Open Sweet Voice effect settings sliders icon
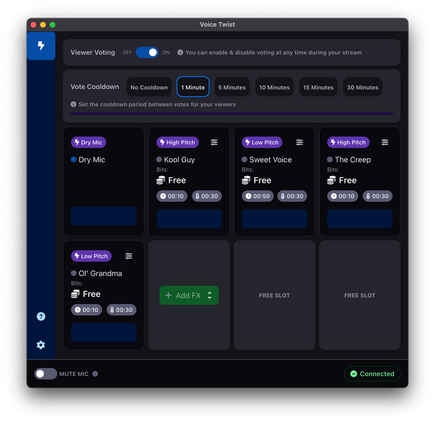This screenshot has height=423, width=435. [x=299, y=142]
